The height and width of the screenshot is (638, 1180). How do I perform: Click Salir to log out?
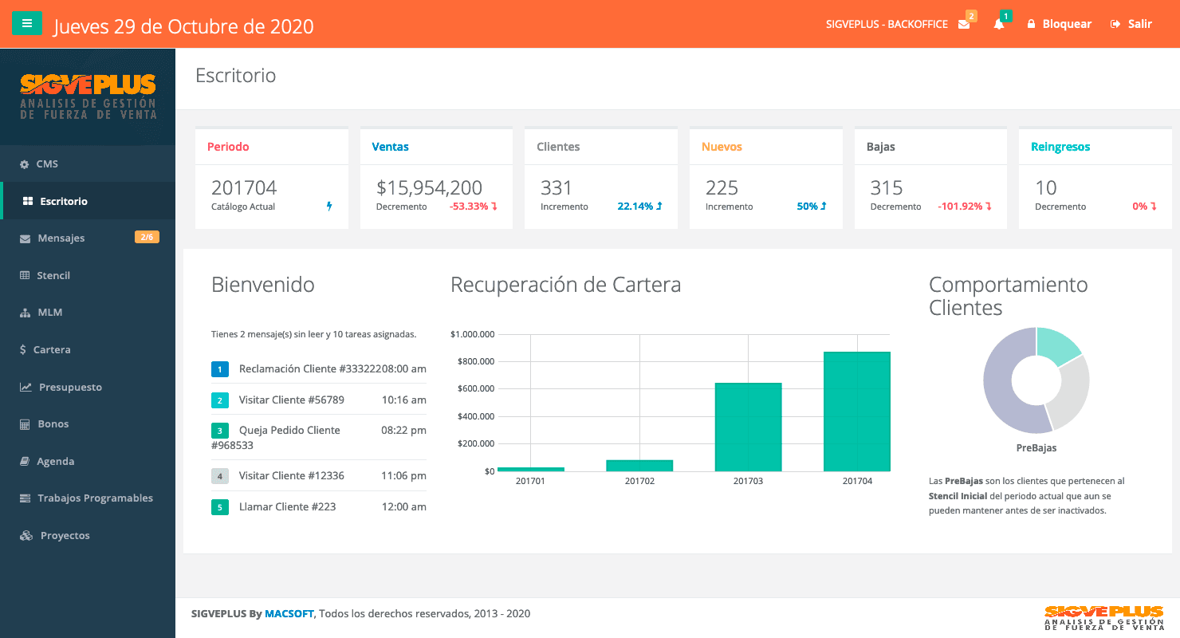(x=1131, y=24)
